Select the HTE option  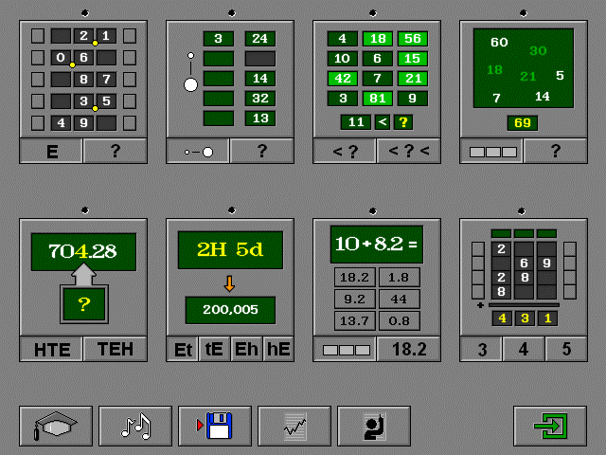point(51,349)
